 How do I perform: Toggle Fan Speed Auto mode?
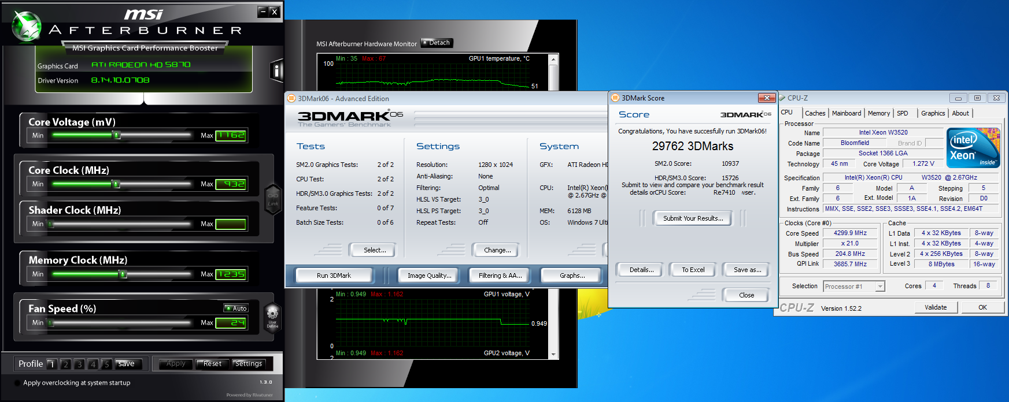236,308
